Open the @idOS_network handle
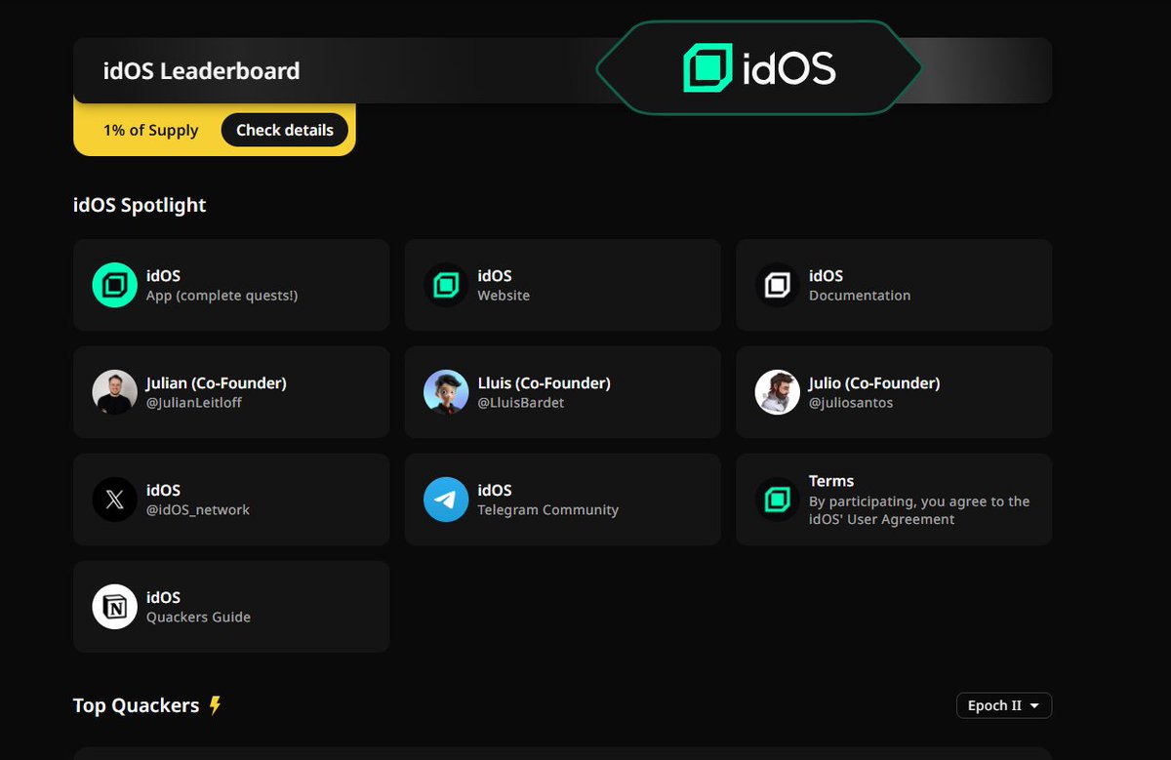The height and width of the screenshot is (760, 1171). [198, 510]
